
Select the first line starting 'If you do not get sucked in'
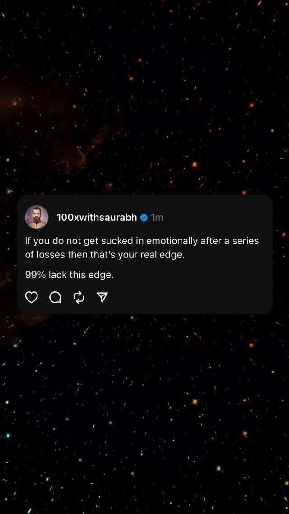[x=142, y=241]
